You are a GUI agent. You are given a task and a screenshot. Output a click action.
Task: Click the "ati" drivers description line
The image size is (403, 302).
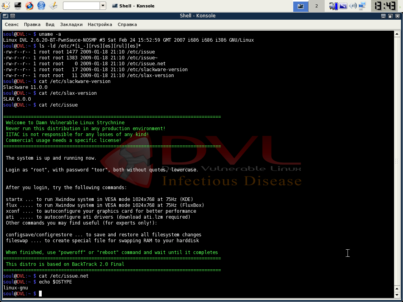(x=98, y=217)
